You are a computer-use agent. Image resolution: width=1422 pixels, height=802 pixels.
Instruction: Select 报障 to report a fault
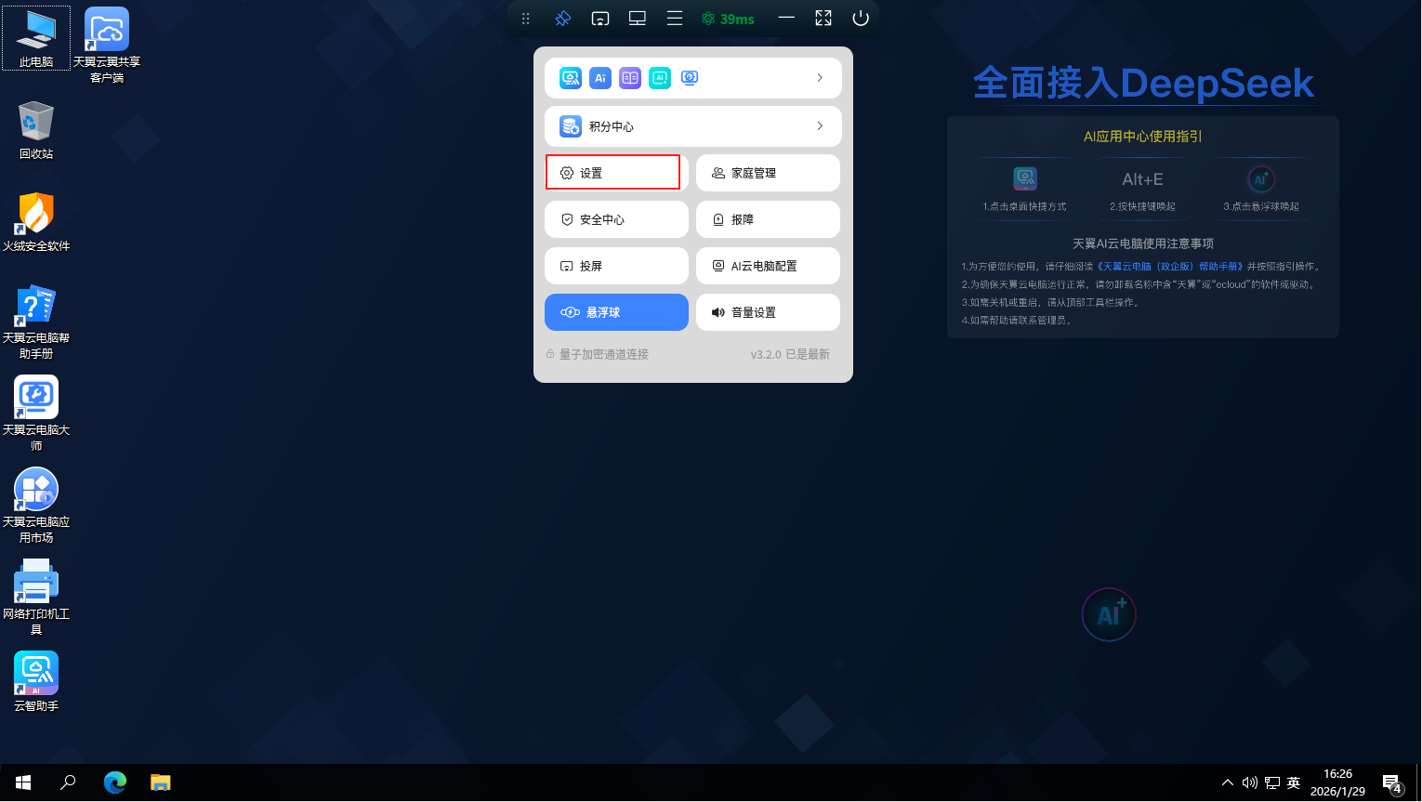click(x=768, y=219)
